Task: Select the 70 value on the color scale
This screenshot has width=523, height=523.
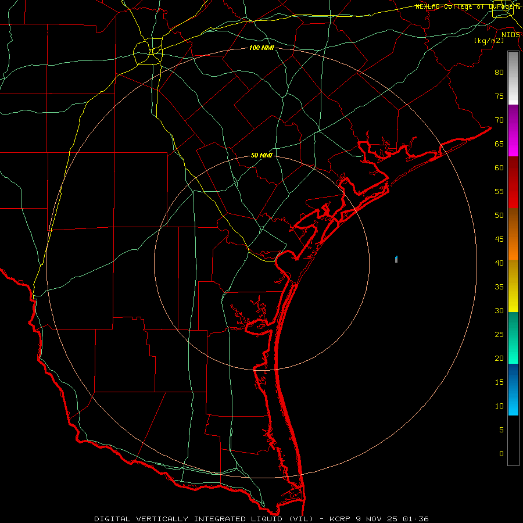Action: [499, 120]
